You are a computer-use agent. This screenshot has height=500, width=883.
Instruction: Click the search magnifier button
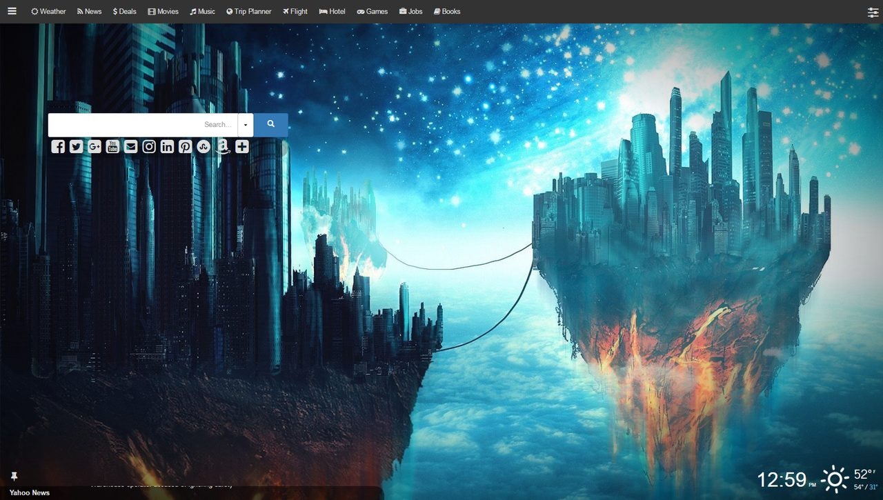pos(270,125)
